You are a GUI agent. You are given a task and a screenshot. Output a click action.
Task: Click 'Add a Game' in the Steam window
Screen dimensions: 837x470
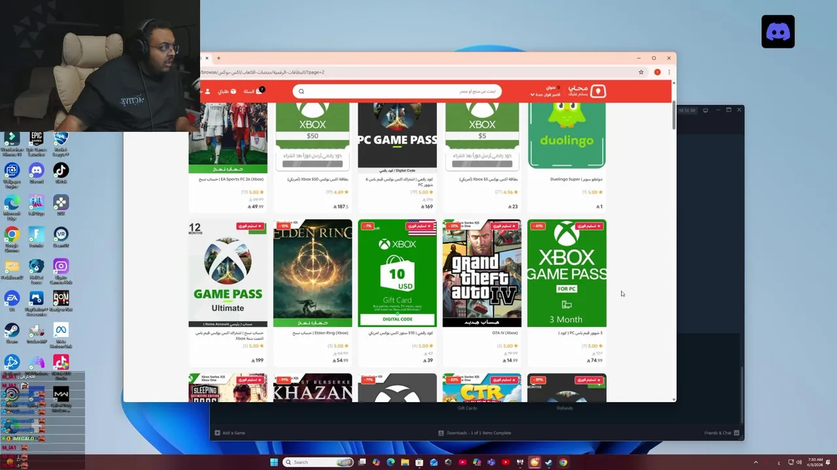(x=230, y=433)
